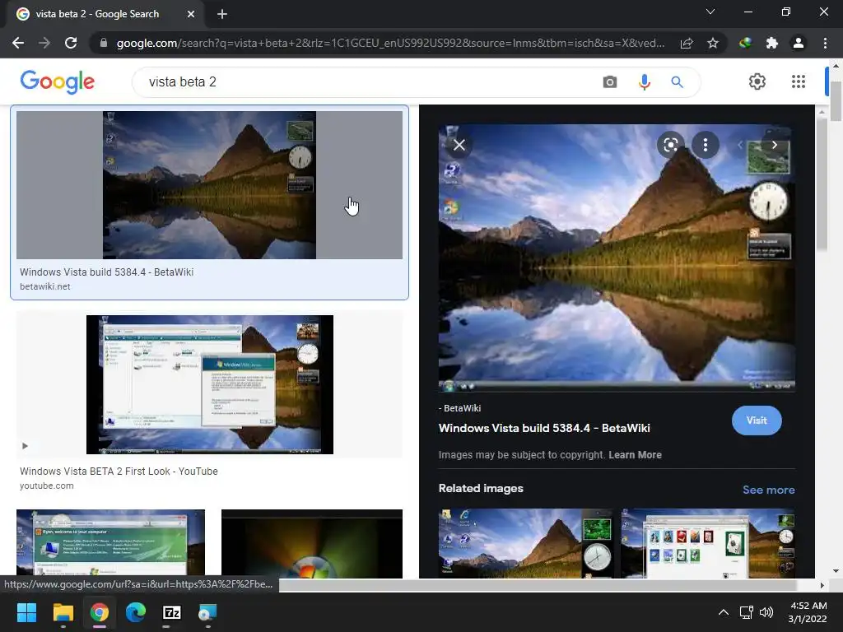
Task: Open Learn More copyright link
Action: pos(635,454)
